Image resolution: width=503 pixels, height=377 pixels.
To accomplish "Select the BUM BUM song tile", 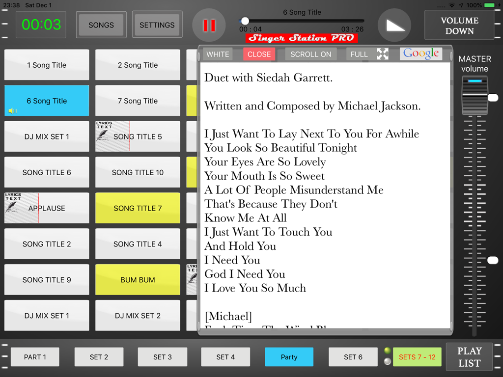I will tap(138, 279).
